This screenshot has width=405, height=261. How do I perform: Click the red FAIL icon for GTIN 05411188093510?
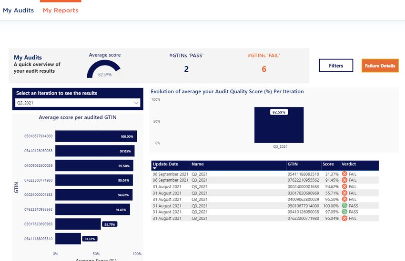coord(344,174)
